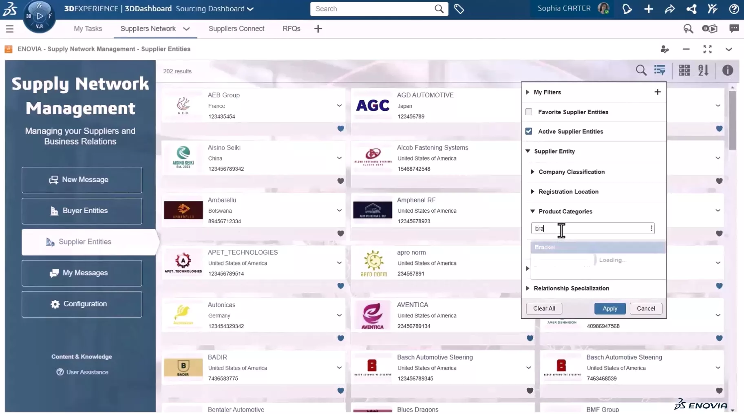Image resolution: width=744 pixels, height=414 pixels.
Task: Collapse Supplier Entity section
Action: (528, 151)
